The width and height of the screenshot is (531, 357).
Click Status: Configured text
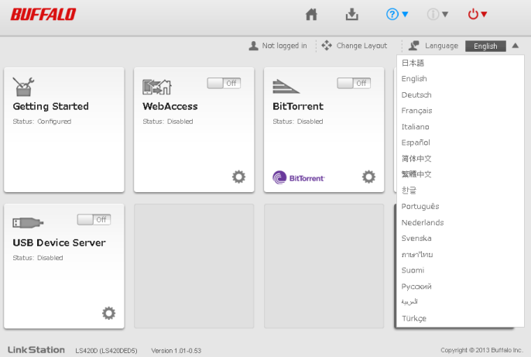[x=42, y=122]
